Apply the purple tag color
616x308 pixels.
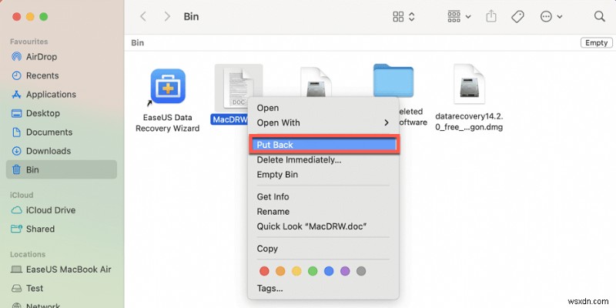[x=345, y=271]
